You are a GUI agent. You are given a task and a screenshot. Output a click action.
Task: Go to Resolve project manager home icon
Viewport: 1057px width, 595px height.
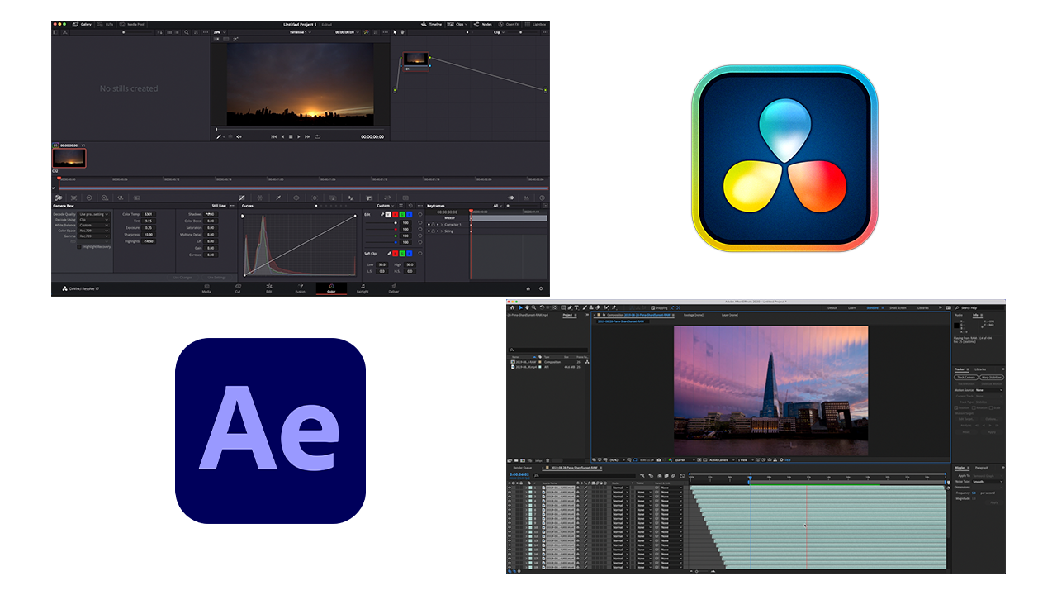528,288
